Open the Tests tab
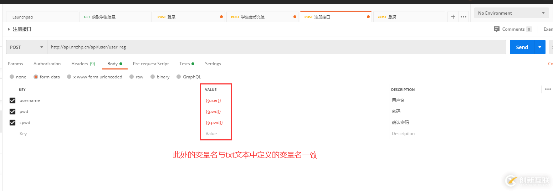 [187, 64]
